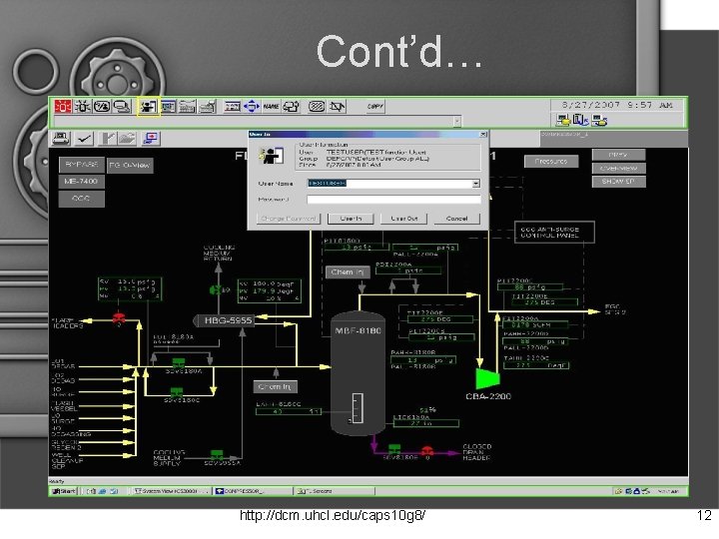Click the LIC8180A level value box
The height and width of the screenshot is (539, 719).
426,424
